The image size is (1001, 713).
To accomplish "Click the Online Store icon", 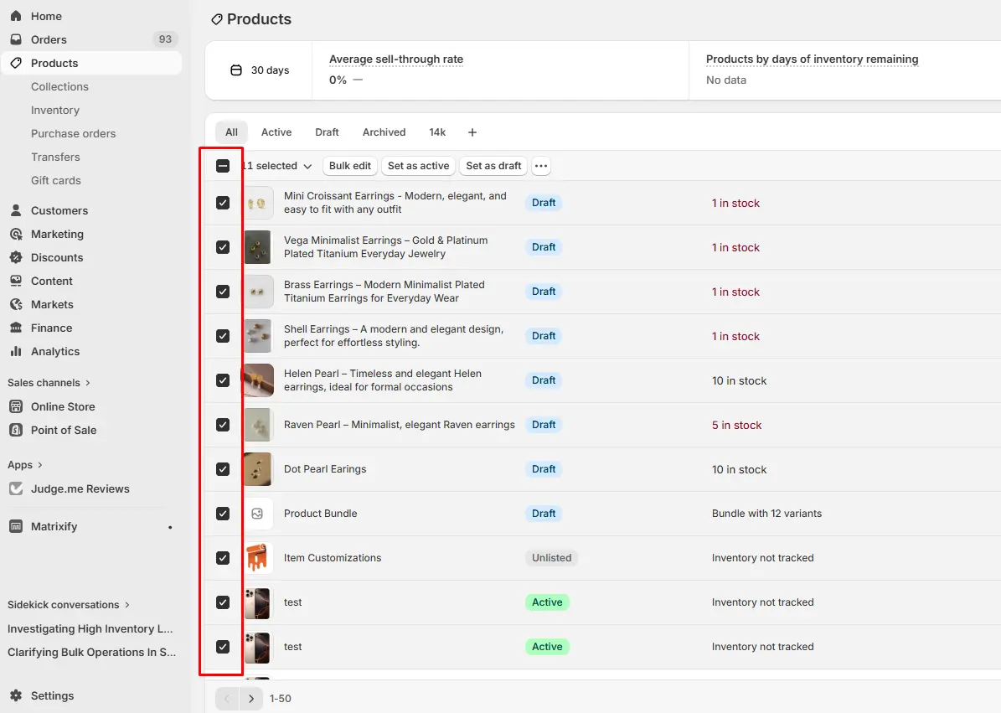I will 16,406.
